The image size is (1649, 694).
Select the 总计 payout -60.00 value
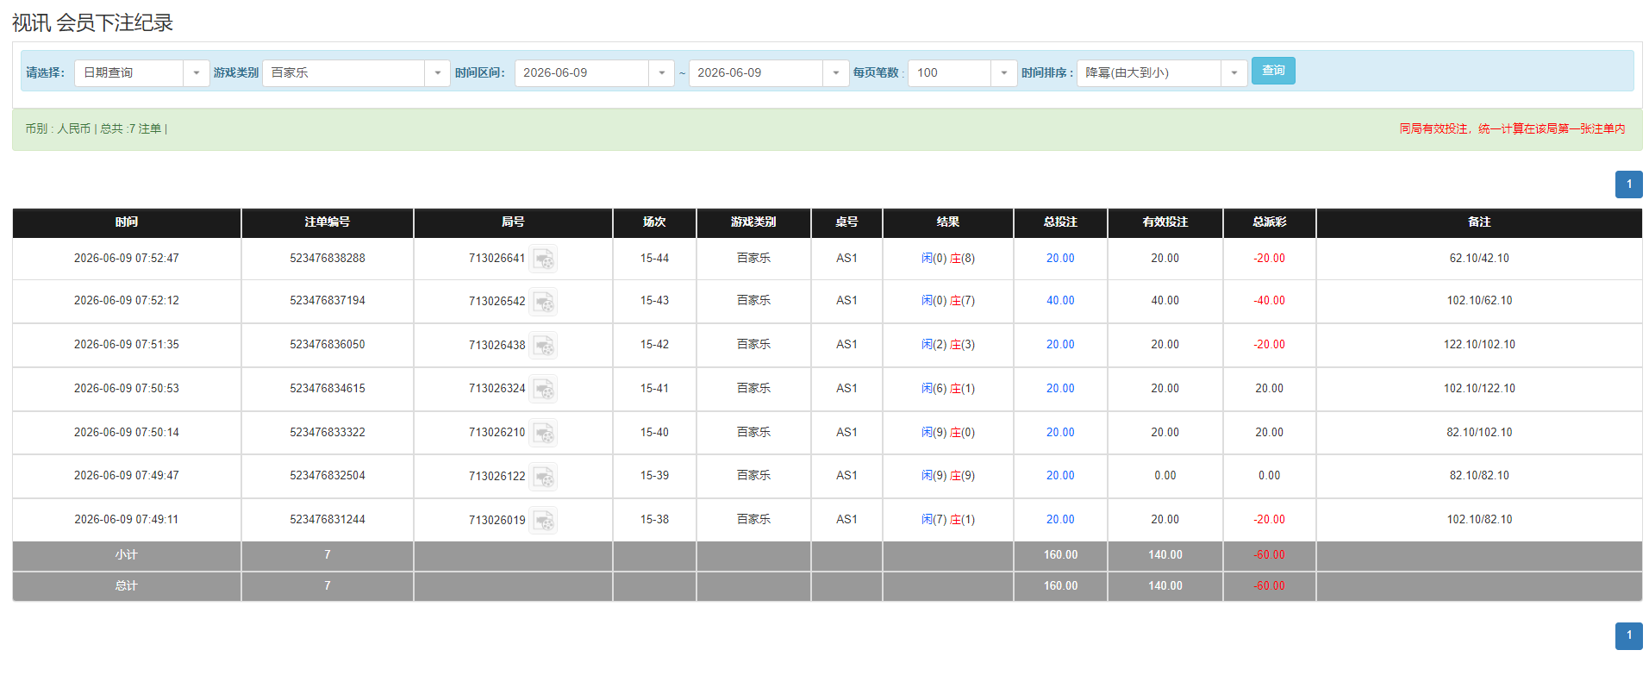(1270, 586)
